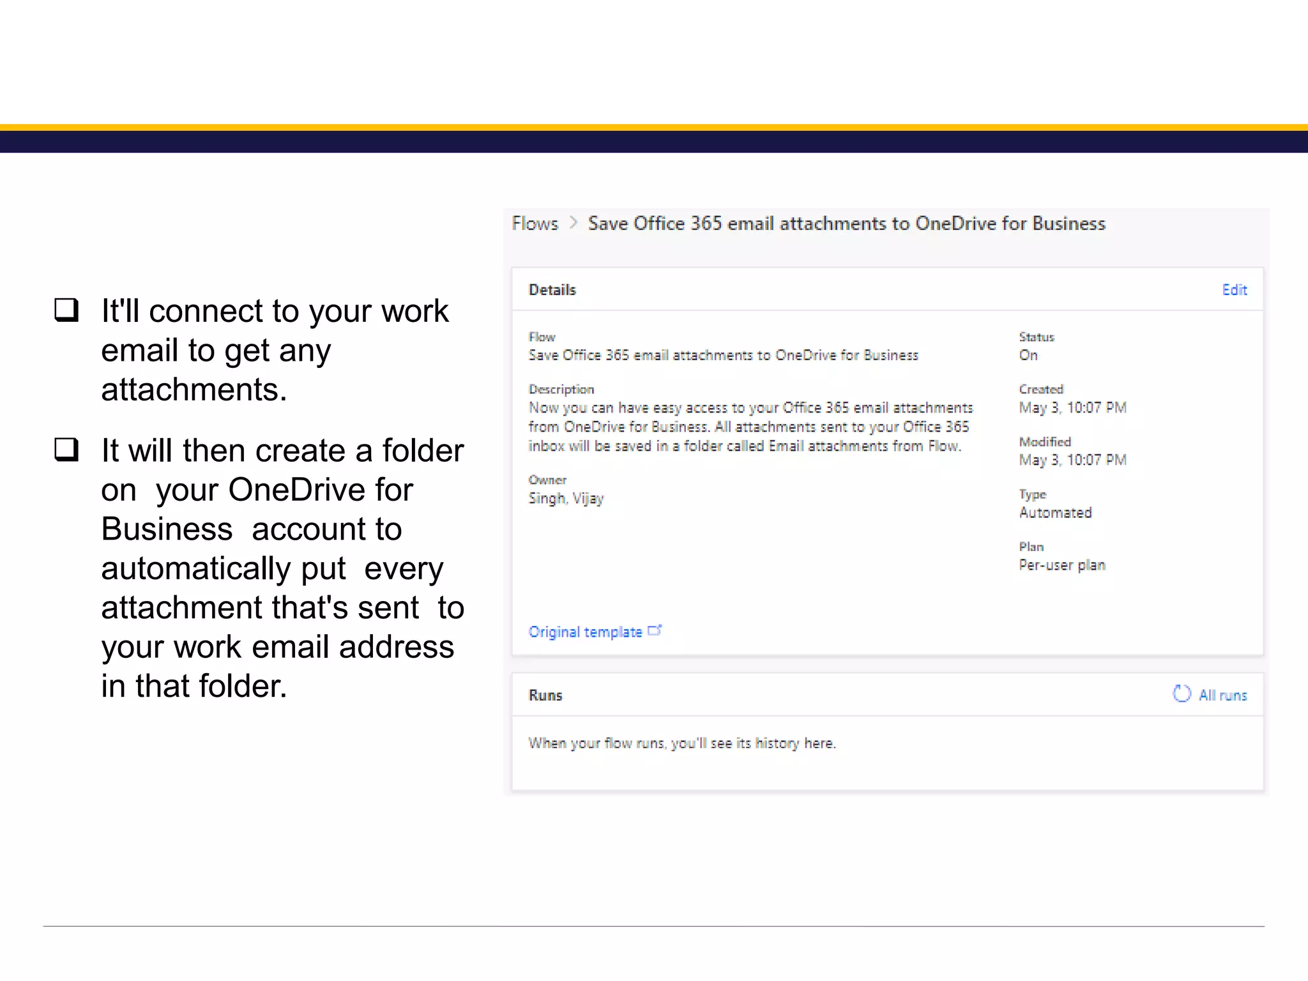This screenshot has height=981, width=1308.
Task: Click the Modified date May 3, 10:07 PM
Action: 1072,460
